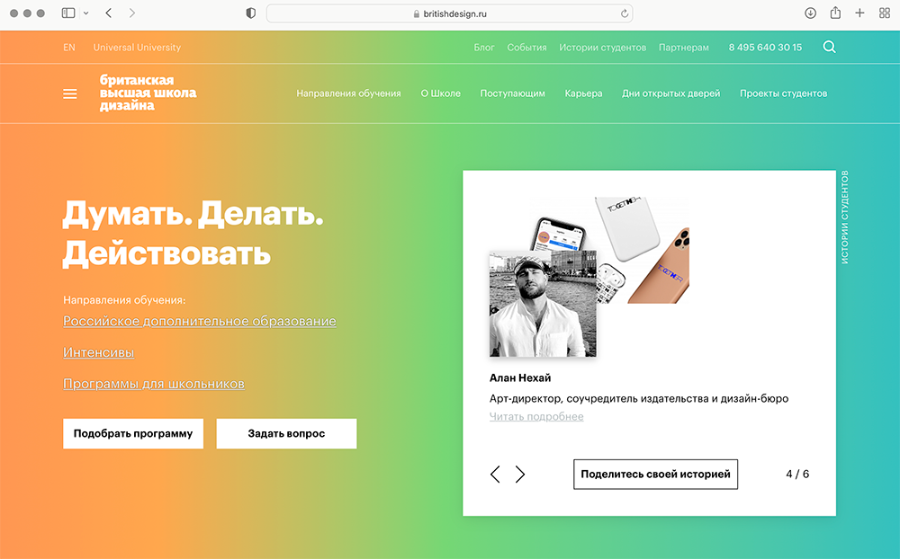
Task: Click the britishdesign.ru address bar
Action: pos(449,13)
